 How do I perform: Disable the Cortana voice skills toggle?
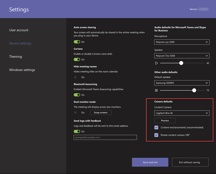77,60
